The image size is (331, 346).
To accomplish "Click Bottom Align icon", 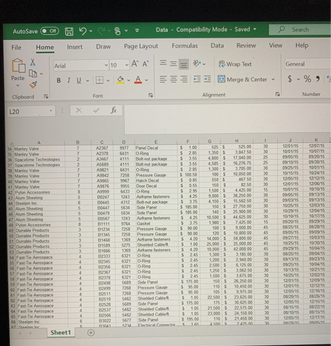I will [x=184, y=64].
